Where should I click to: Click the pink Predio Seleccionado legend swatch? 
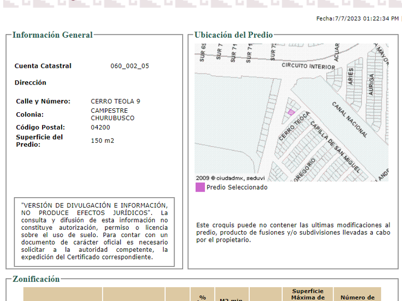pyautogui.click(x=200, y=187)
